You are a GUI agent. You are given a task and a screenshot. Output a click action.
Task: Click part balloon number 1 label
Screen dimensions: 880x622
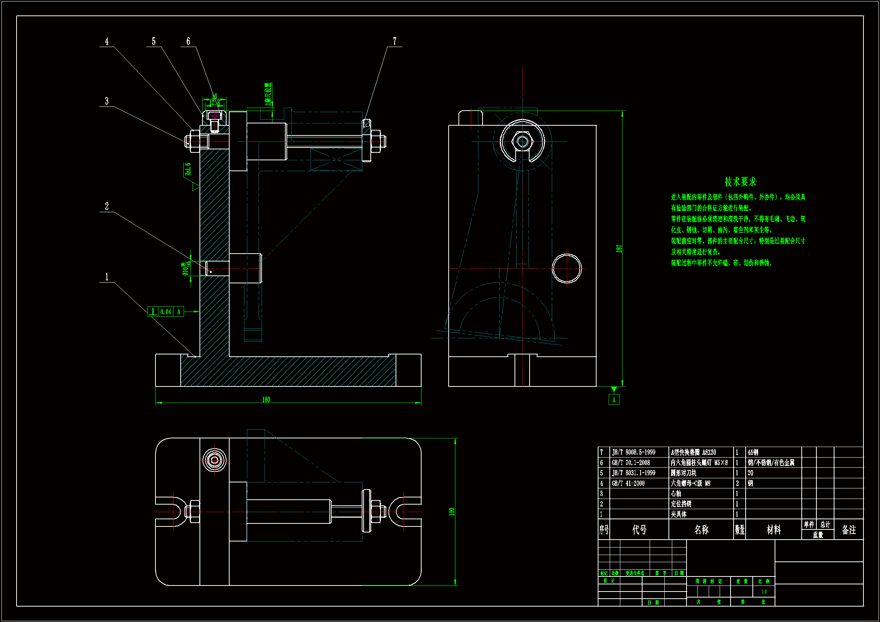coord(107,277)
